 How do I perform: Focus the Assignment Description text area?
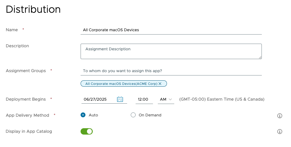coord(171,51)
